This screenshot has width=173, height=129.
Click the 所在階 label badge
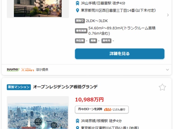pos(80,40)
